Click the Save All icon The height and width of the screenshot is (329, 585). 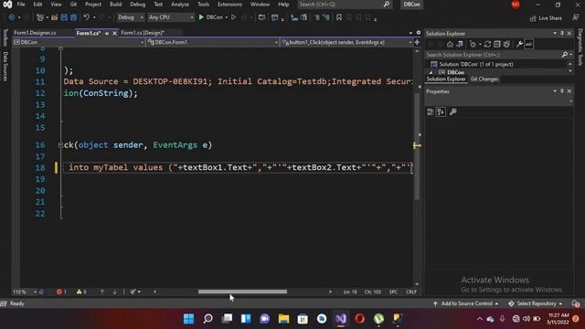point(73,17)
